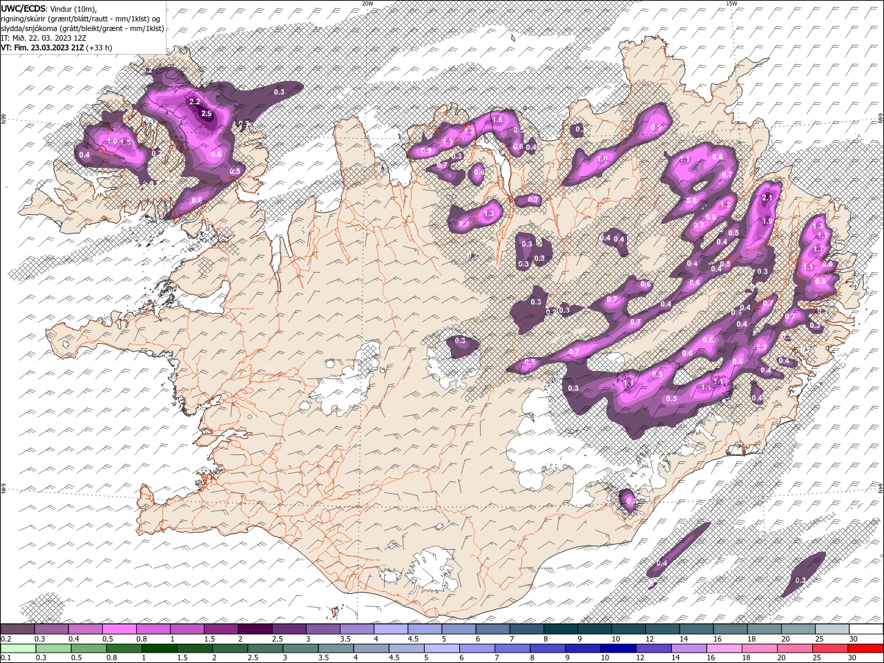884x663 pixels.
Task: Select the top-row swatch between 1 and 1.5
Action: point(187,628)
